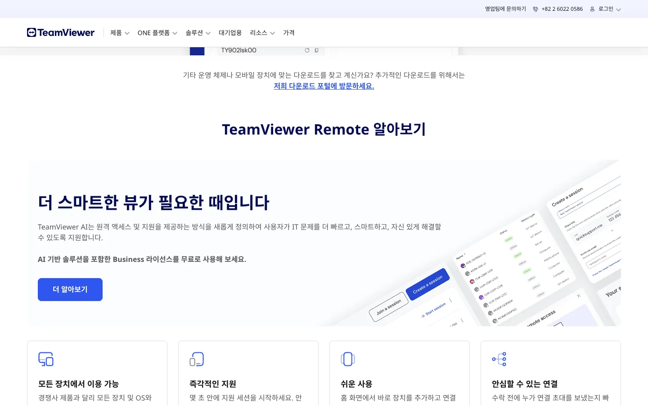Click the 즉각적인 지원 card icon

[x=197, y=359]
